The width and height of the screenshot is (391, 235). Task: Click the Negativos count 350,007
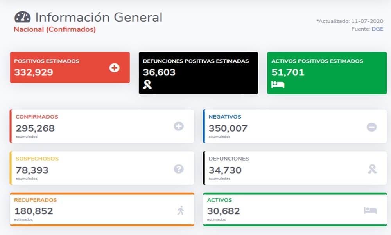click(228, 128)
